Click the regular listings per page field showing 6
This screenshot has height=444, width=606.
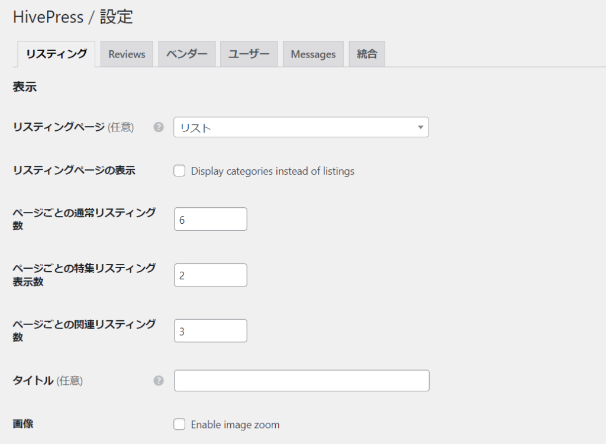210,219
